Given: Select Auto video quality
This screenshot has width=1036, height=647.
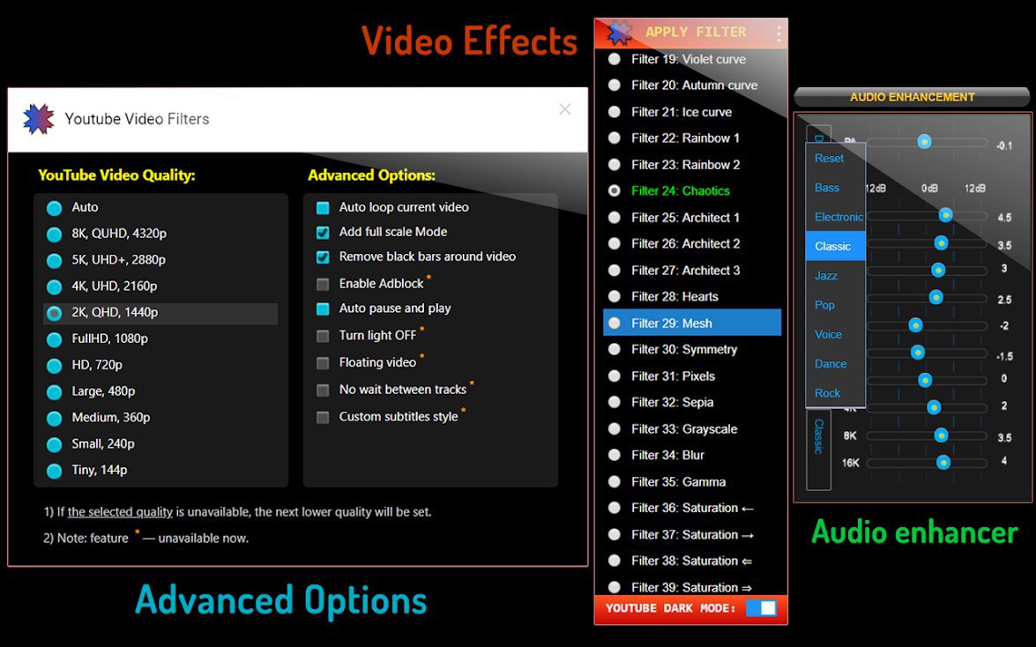Looking at the screenshot, I should pos(54,208).
